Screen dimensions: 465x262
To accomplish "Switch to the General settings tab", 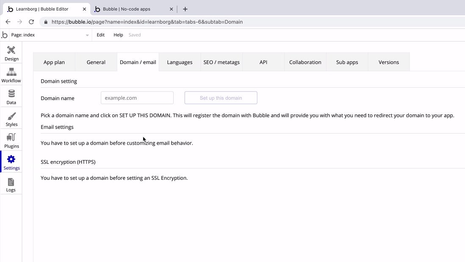I will (96, 62).
